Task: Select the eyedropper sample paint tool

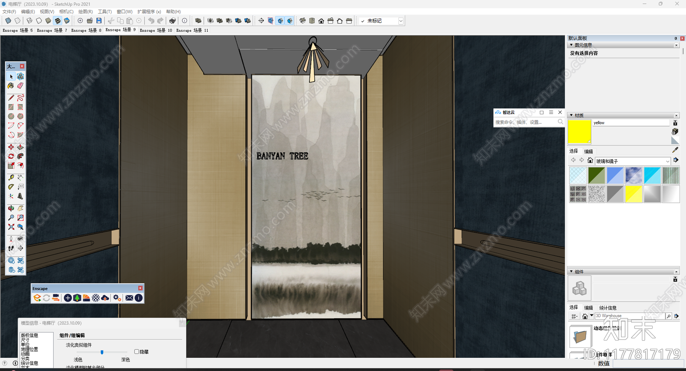Action: (x=675, y=150)
